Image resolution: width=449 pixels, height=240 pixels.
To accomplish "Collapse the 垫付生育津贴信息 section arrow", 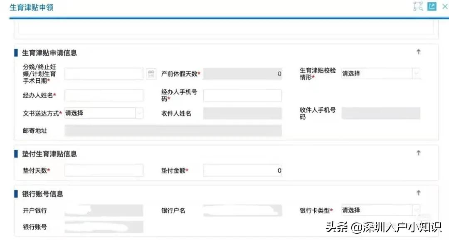I will click(x=419, y=153).
